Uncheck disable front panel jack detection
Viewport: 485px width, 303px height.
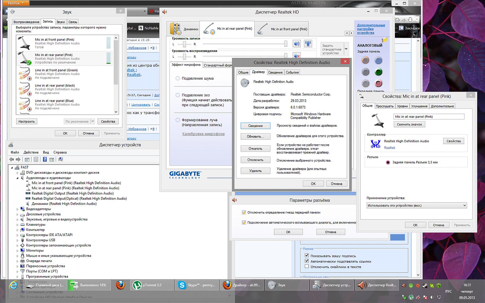tap(244, 212)
